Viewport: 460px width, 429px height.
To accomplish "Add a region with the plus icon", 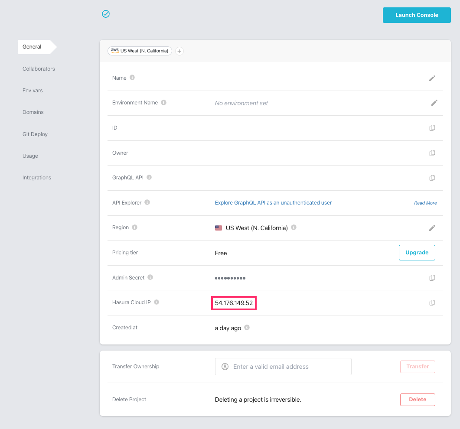I will [179, 51].
